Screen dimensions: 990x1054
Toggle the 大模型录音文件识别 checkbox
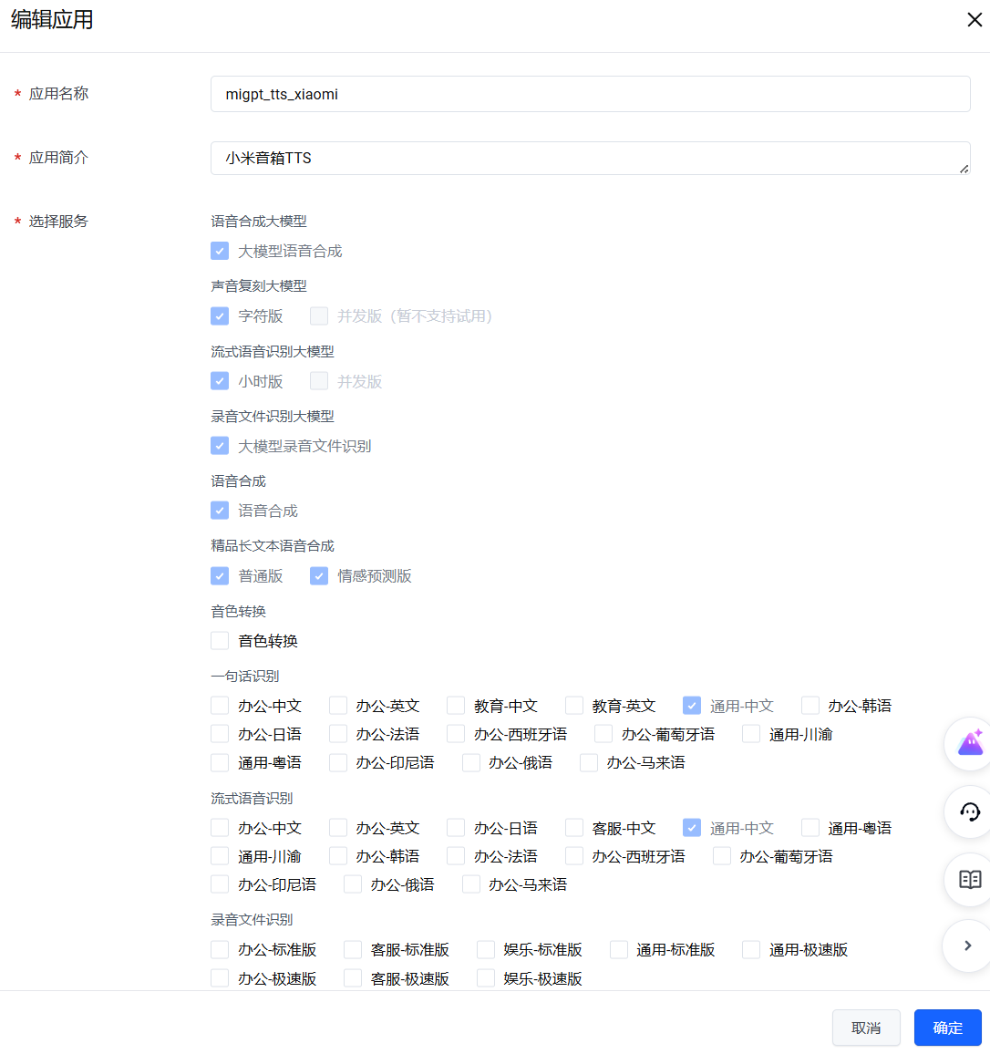(x=220, y=446)
